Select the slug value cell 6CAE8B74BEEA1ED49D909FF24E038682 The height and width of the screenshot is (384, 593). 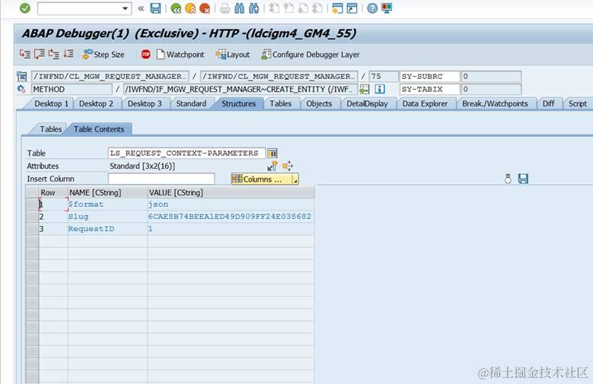click(x=230, y=217)
